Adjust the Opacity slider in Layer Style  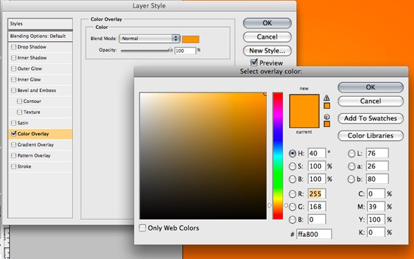pos(146,50)
